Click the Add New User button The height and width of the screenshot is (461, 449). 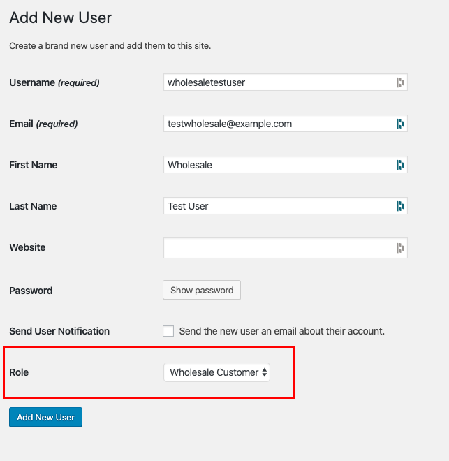click(45, 417)
